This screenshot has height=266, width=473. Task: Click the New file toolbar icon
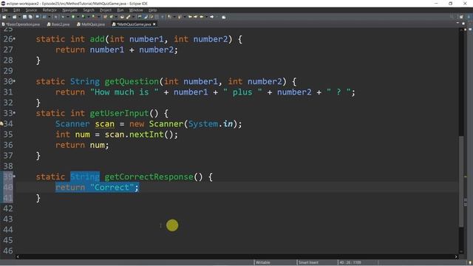[x=4, y=17]
